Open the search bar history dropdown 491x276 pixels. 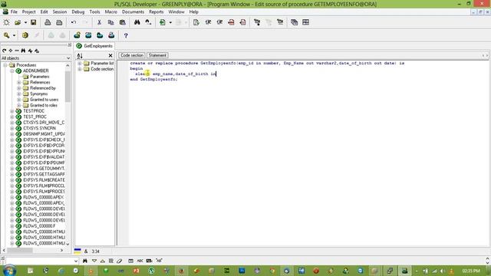[76, 261]
